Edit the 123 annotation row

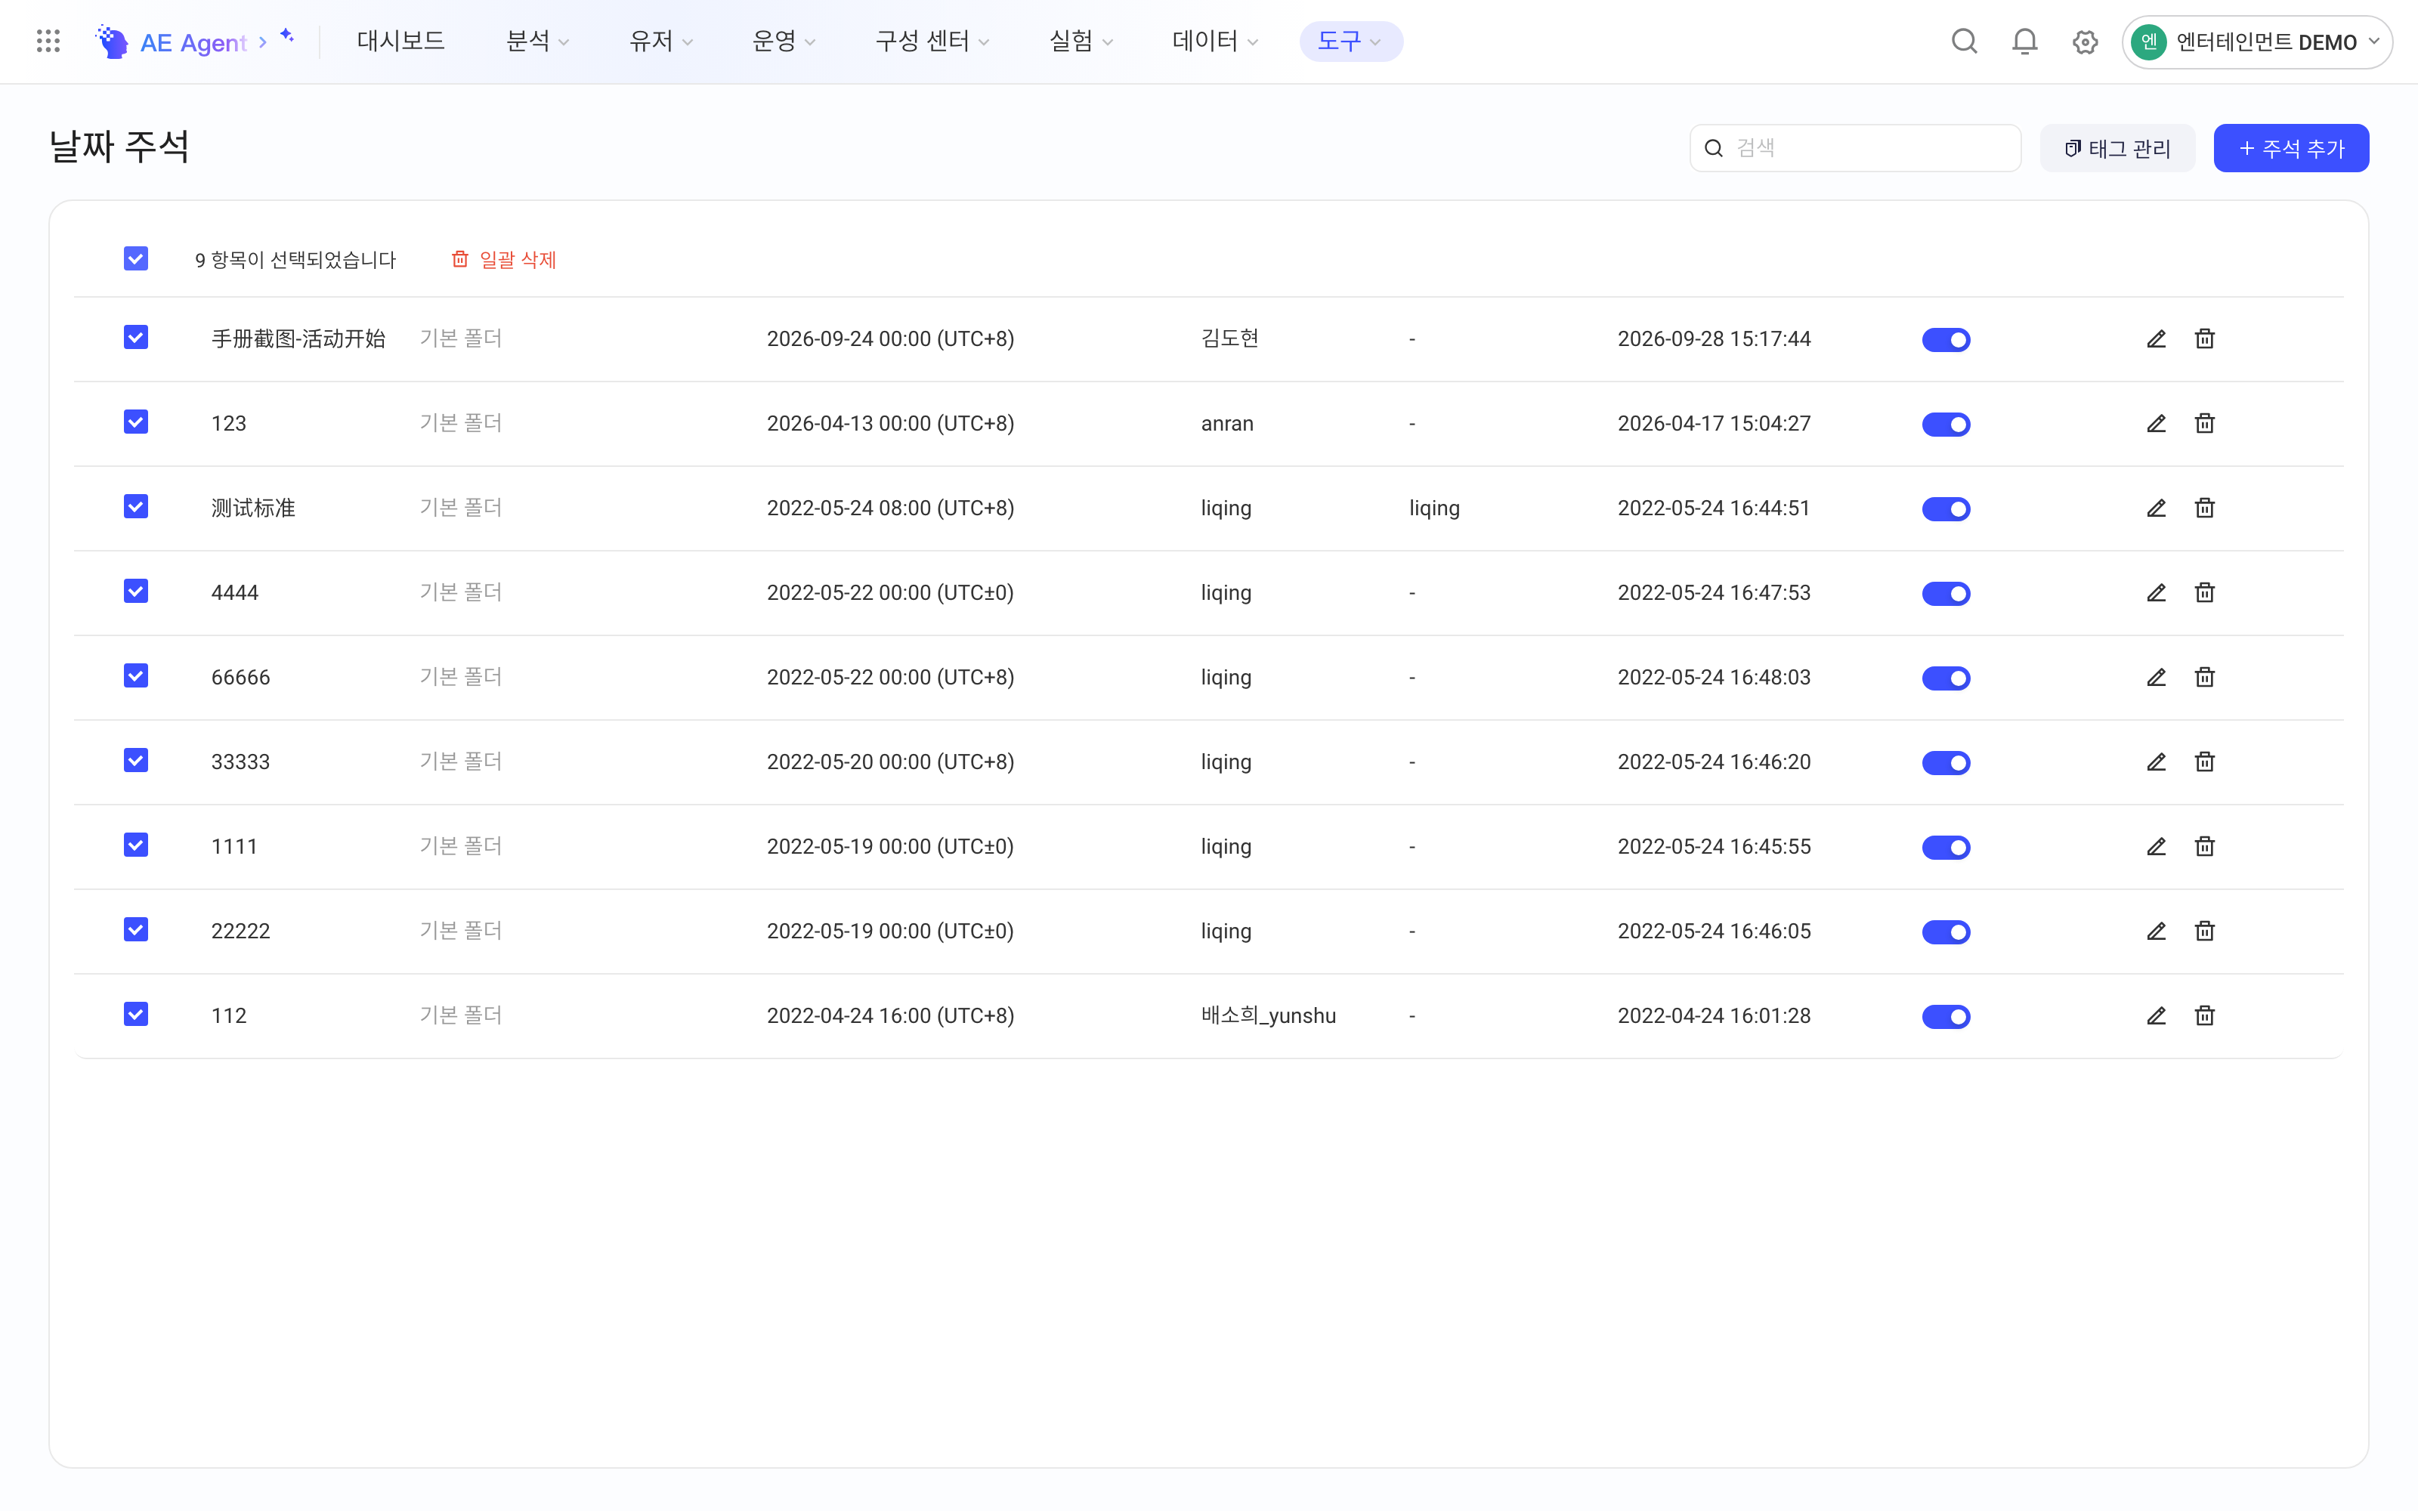coord(2157,424)
